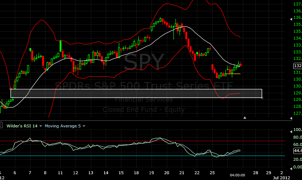Close the RSI indicator panel
The image size is (302, 180).
[1, 126]
